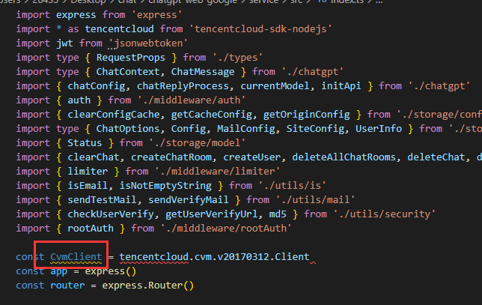Click the md5 import name
Image resolution: width=482 pixels, height=305 pixels.
click(278, 214)
